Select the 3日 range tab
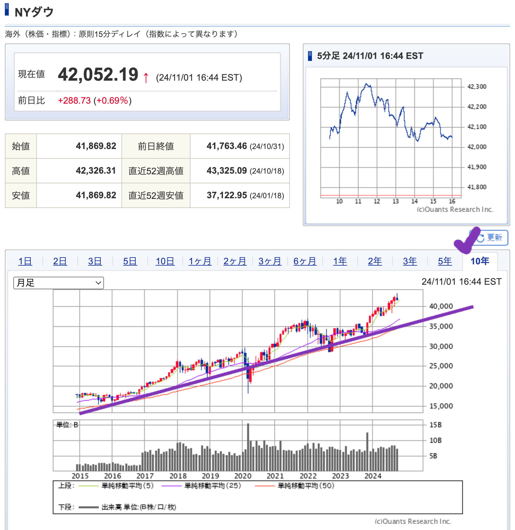This screenshot has width=515, height=530. [x=95, y=261]
